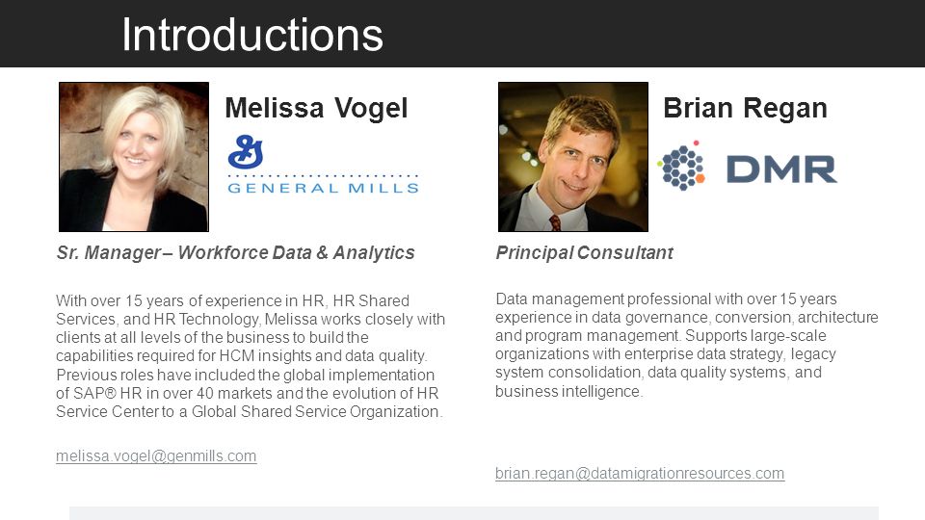Click Melissa's biography paragraph text

coord(251,355)
